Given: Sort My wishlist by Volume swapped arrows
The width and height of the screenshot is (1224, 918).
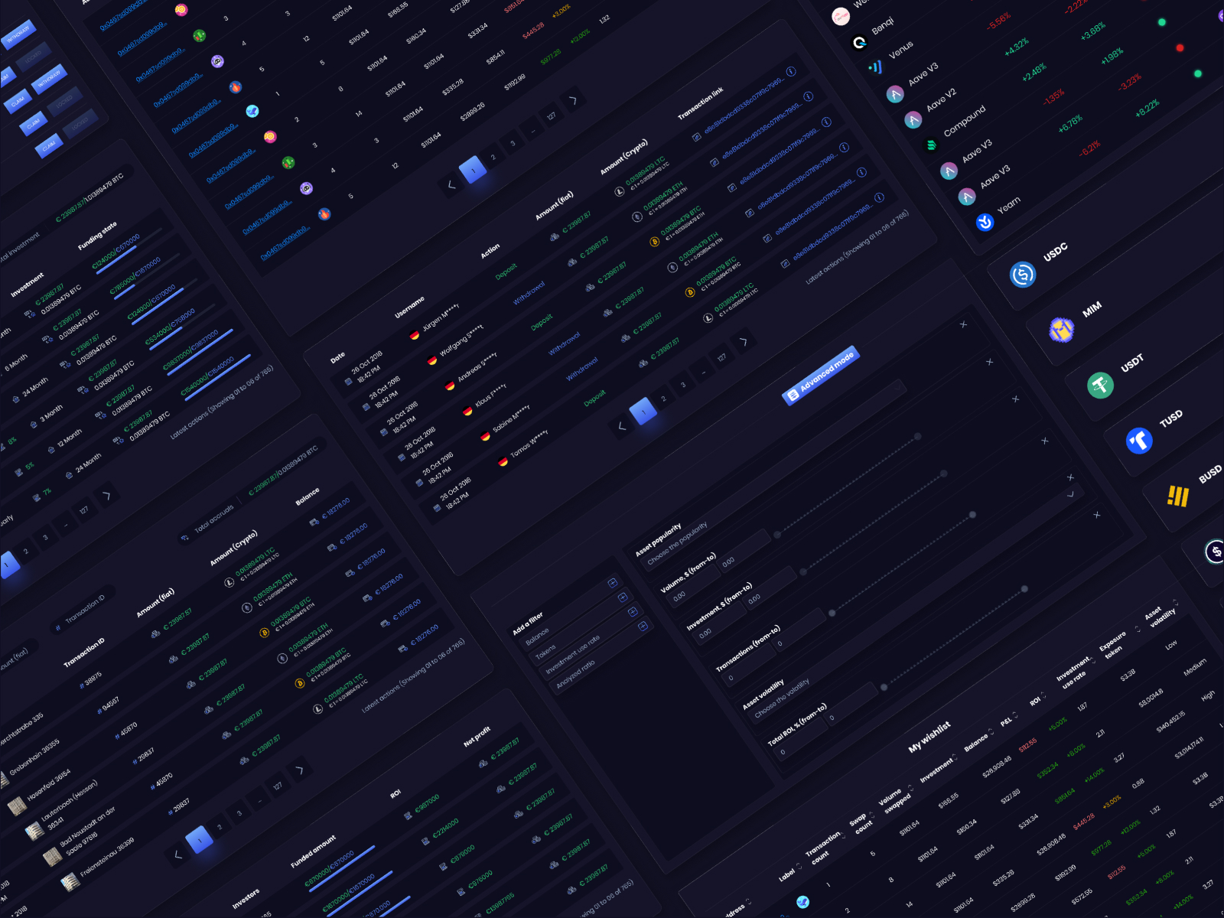Looking at the screenshot, I should pos(911,788).
